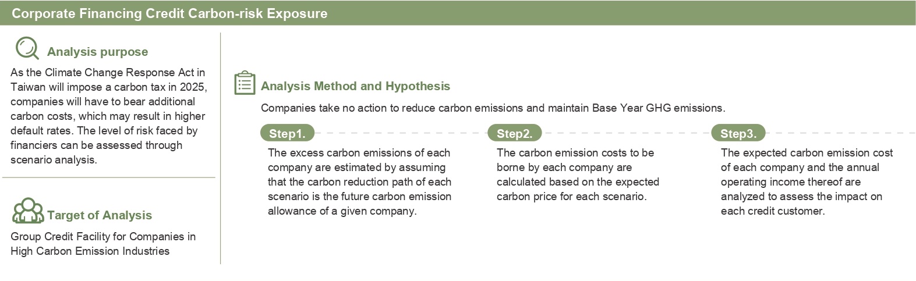
Task: Click the Base Year GHG emissions hypothesis sentence
Action: [493, 108]
